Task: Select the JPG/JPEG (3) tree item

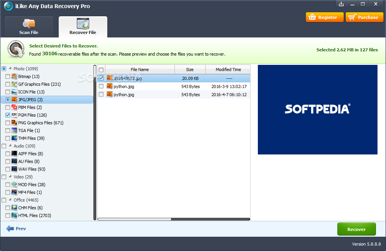Action: (x=47, y=100)
